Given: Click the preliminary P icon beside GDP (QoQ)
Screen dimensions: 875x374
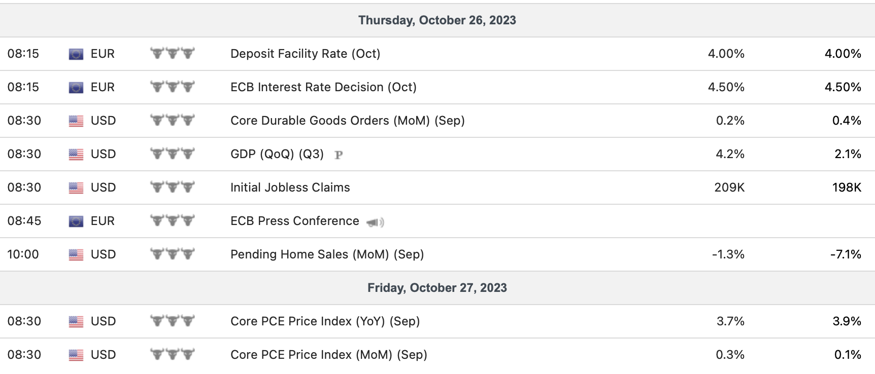Looking at the screenshot, I should (339, 155).
